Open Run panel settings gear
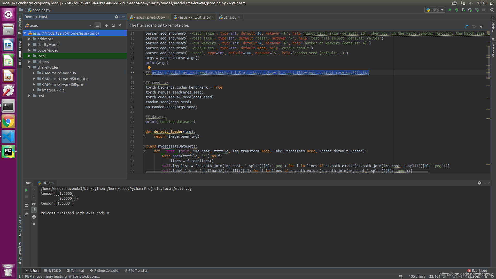 click(x=480, y=183)
